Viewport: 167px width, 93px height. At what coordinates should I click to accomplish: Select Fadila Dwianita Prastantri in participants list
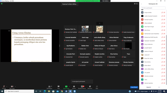[153, 16]
